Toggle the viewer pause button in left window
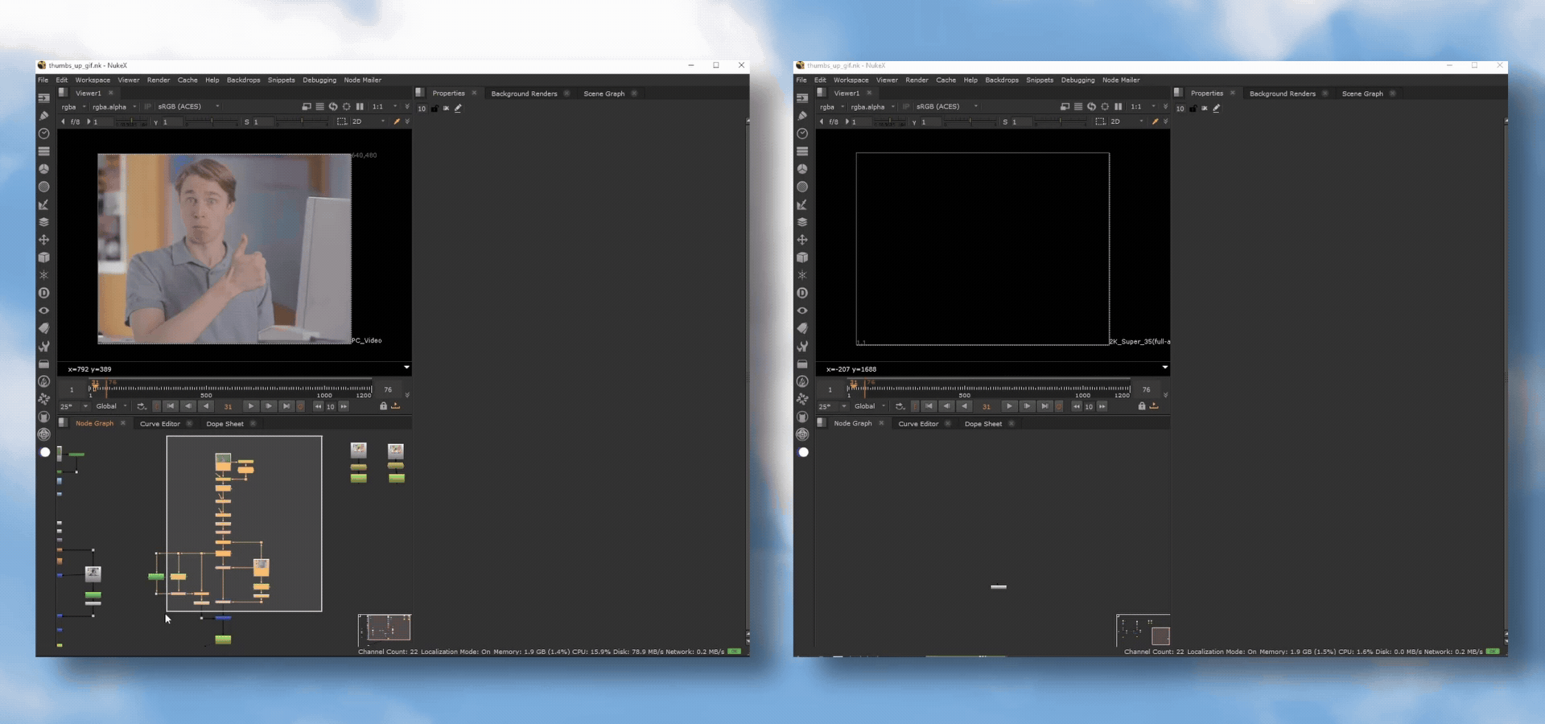This screenshot has height=724, width=1545. pos(360,106)
